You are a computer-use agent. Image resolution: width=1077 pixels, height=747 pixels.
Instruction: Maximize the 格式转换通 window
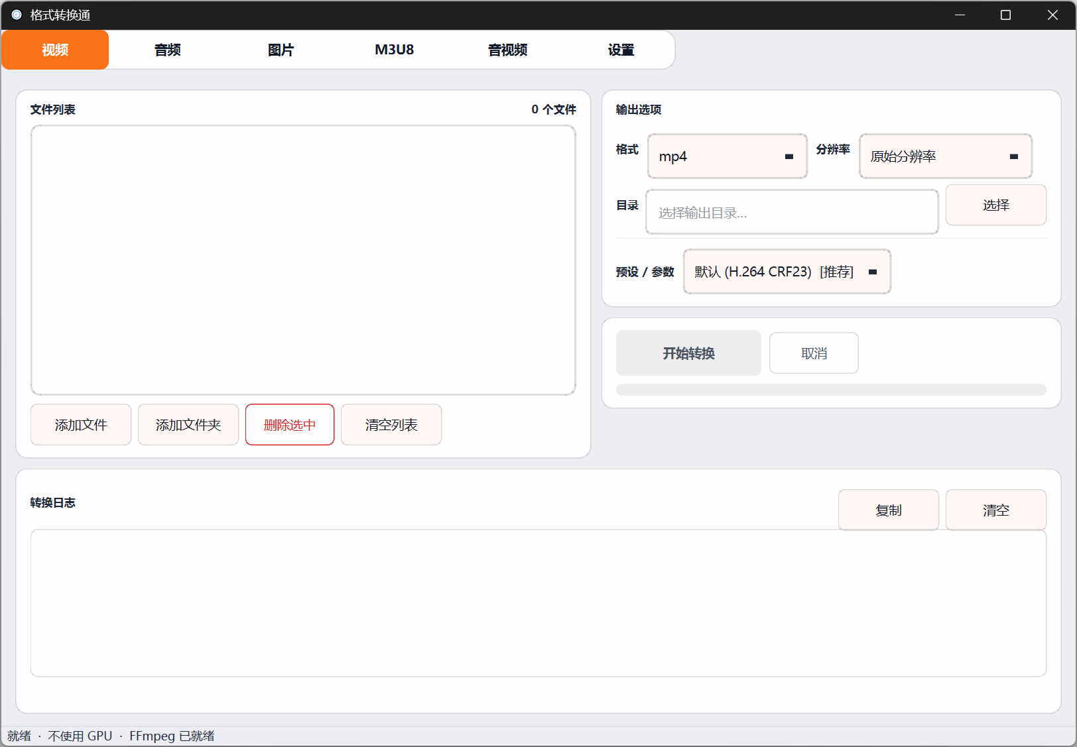click(x=1005, y=15)
